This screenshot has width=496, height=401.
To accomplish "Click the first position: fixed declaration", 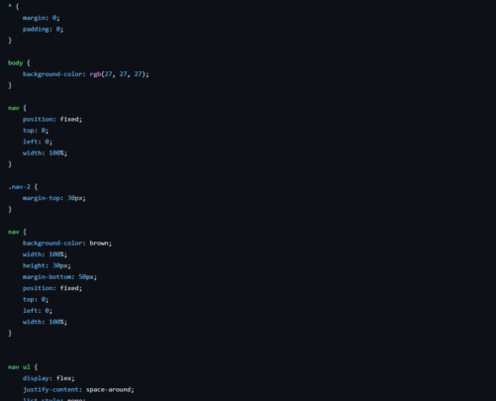I will coord(52,119).
